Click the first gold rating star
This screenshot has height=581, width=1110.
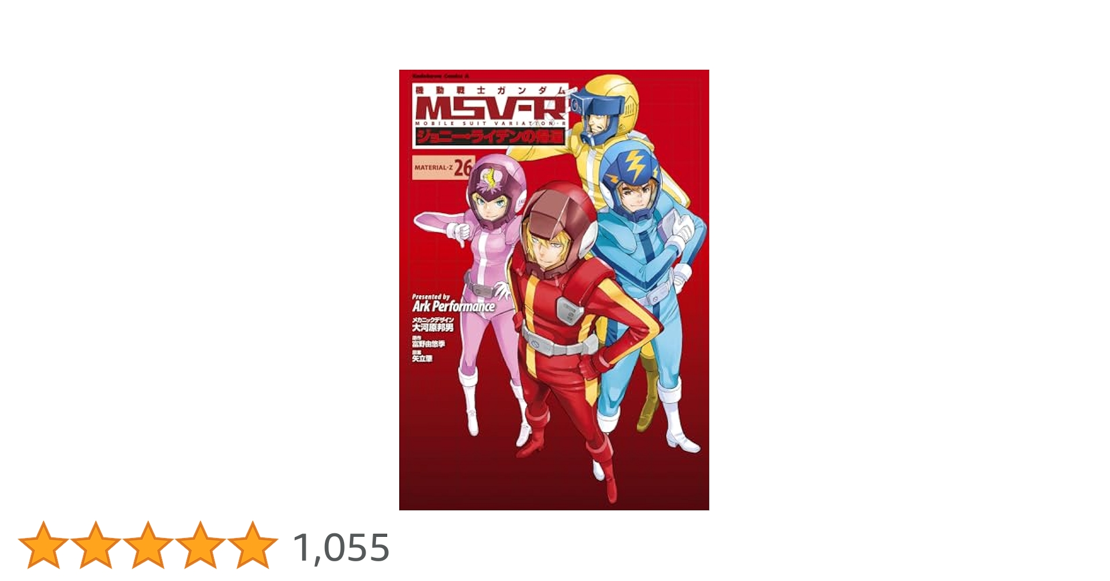pos(44,545)
